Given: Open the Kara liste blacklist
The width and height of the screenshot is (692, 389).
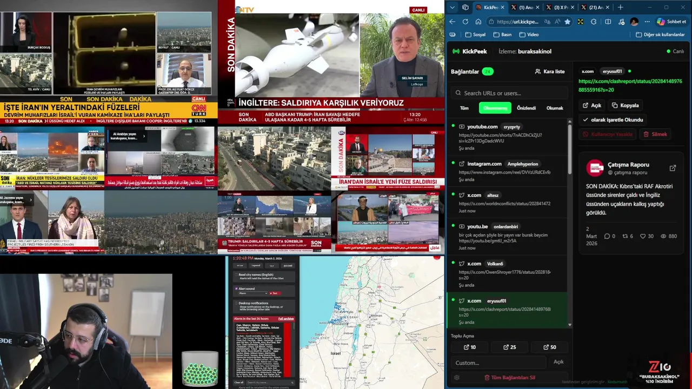Looking at the screenshot, I should click(549, 71).
